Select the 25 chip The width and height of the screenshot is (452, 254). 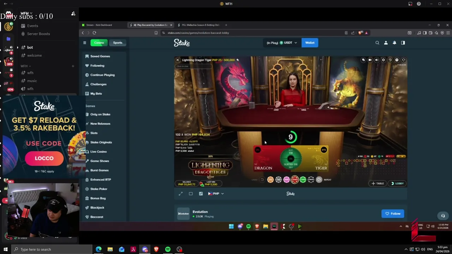270,180
